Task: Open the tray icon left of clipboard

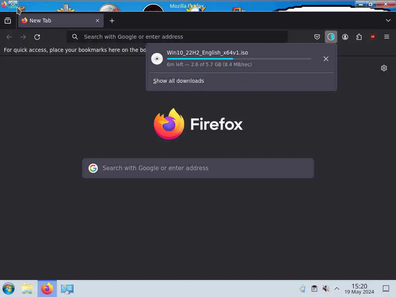Action: coord(302,288)
